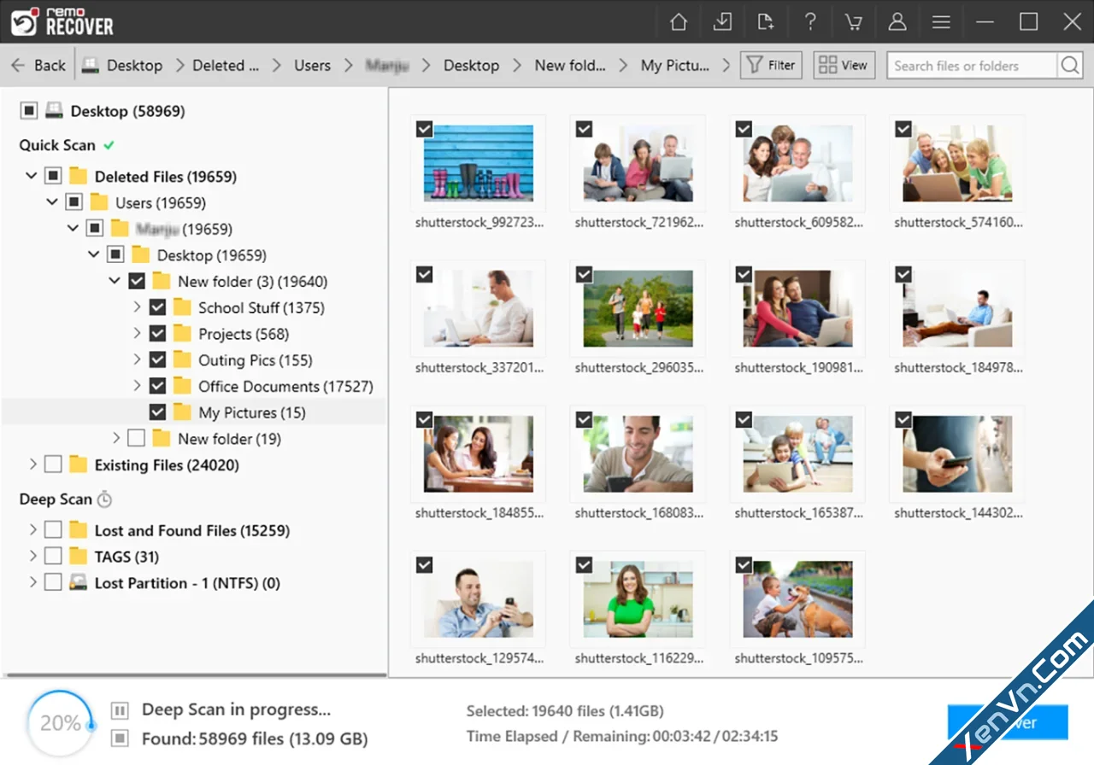Open the boy with dog thumbnail
This screenshot has height=765, width=1094.
(x=797, y=599)
